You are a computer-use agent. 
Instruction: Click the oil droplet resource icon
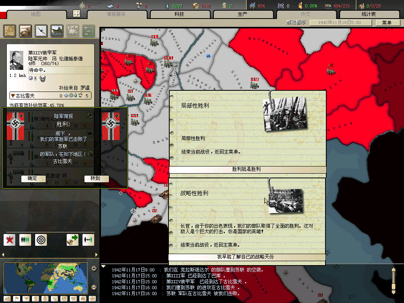[x=167, y=6]
